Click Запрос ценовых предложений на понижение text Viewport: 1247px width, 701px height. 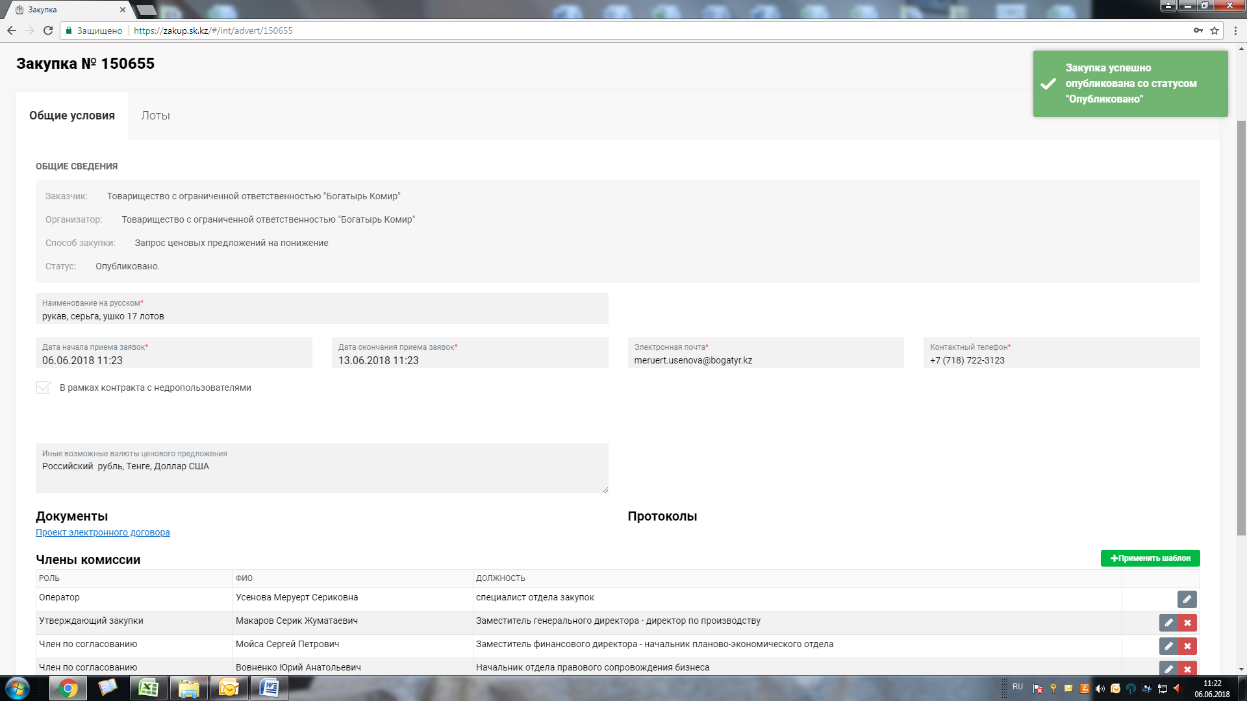pos(231,243)
